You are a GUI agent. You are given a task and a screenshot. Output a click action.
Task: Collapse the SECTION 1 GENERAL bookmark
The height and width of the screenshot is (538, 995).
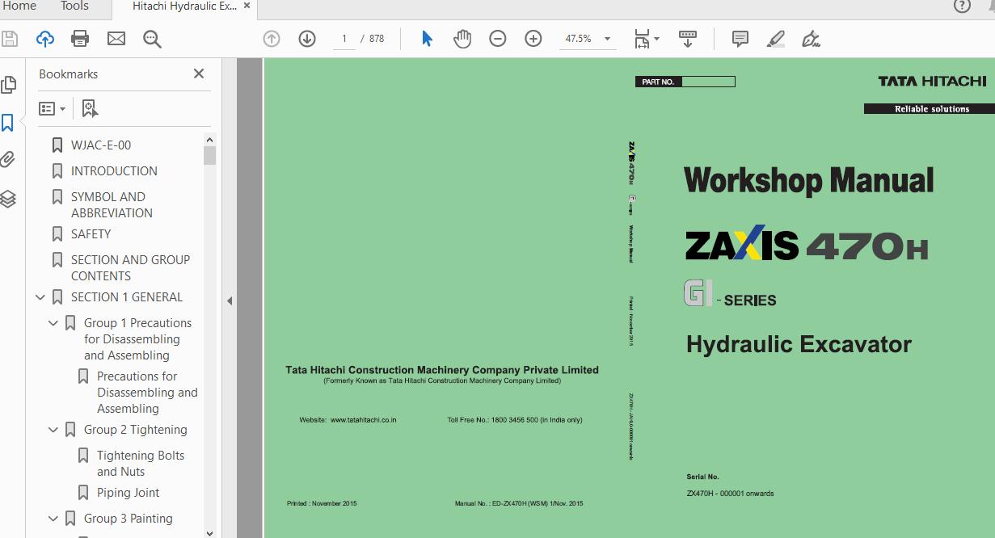point(40,297)
